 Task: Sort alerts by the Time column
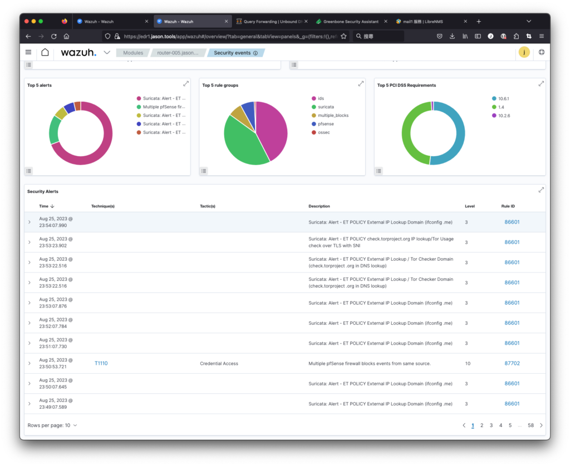point(47,206)
